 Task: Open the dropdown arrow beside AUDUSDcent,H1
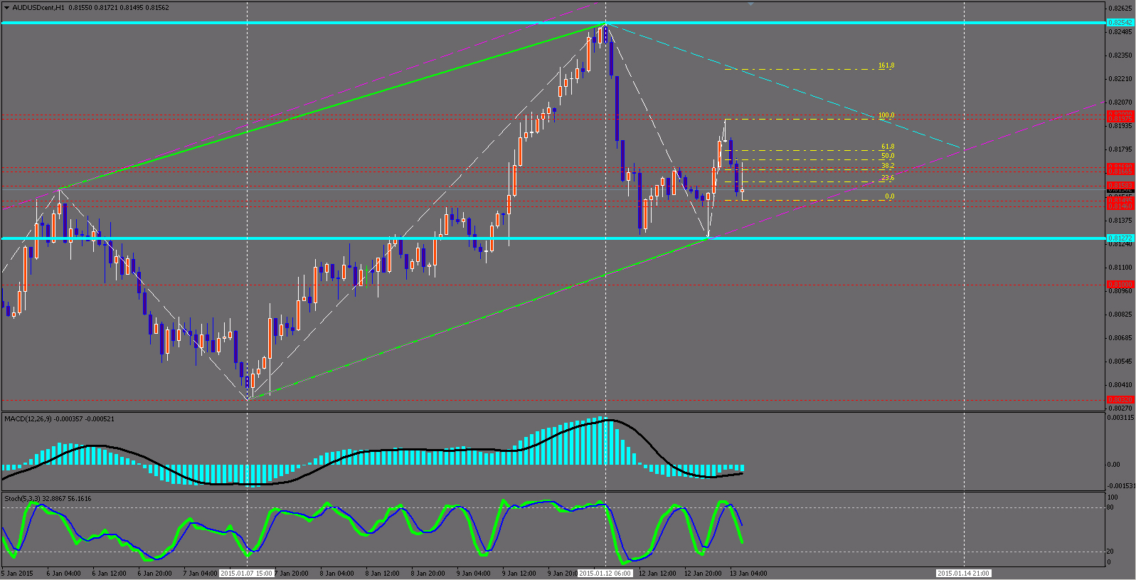click(7, 8)
